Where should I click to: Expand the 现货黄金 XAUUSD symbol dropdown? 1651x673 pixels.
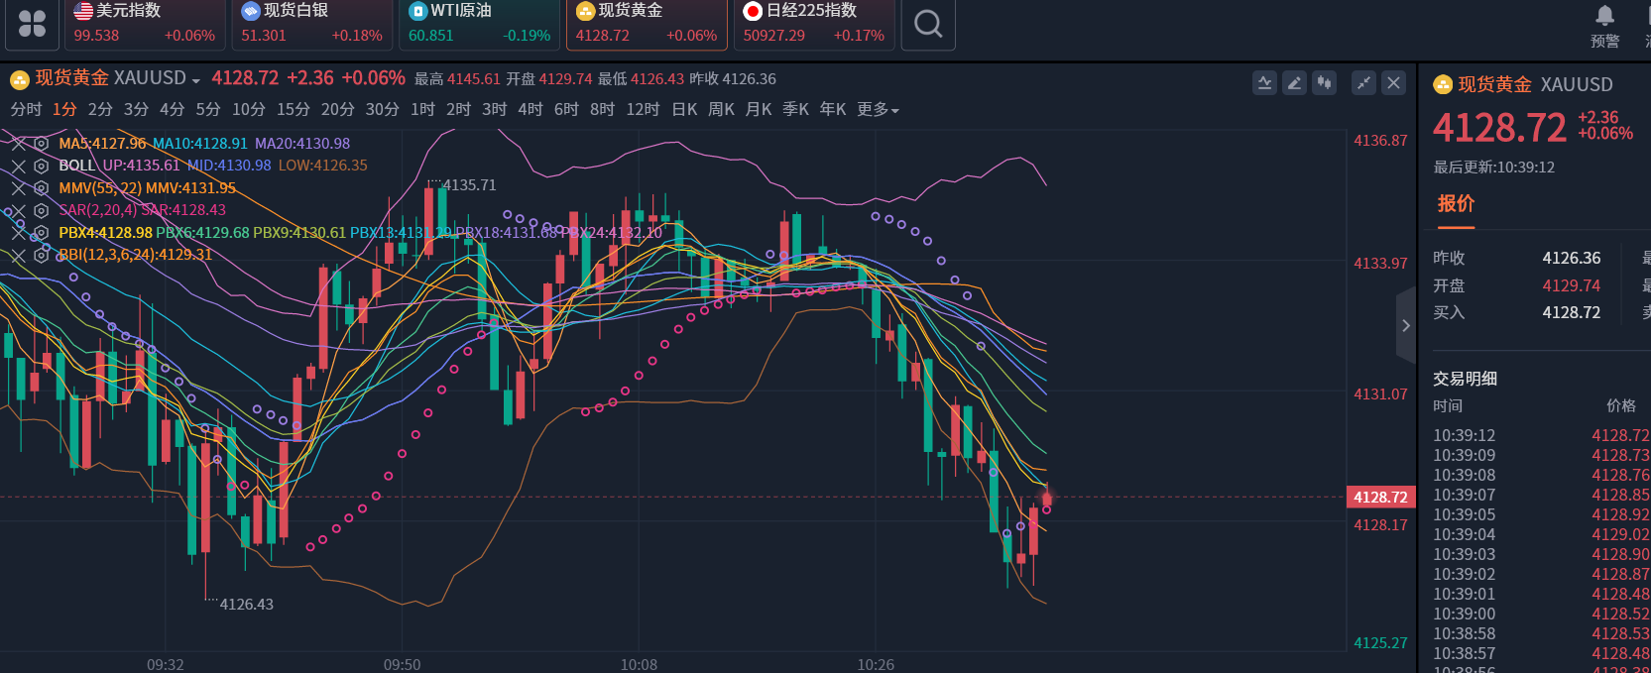(x=195, y=80)
